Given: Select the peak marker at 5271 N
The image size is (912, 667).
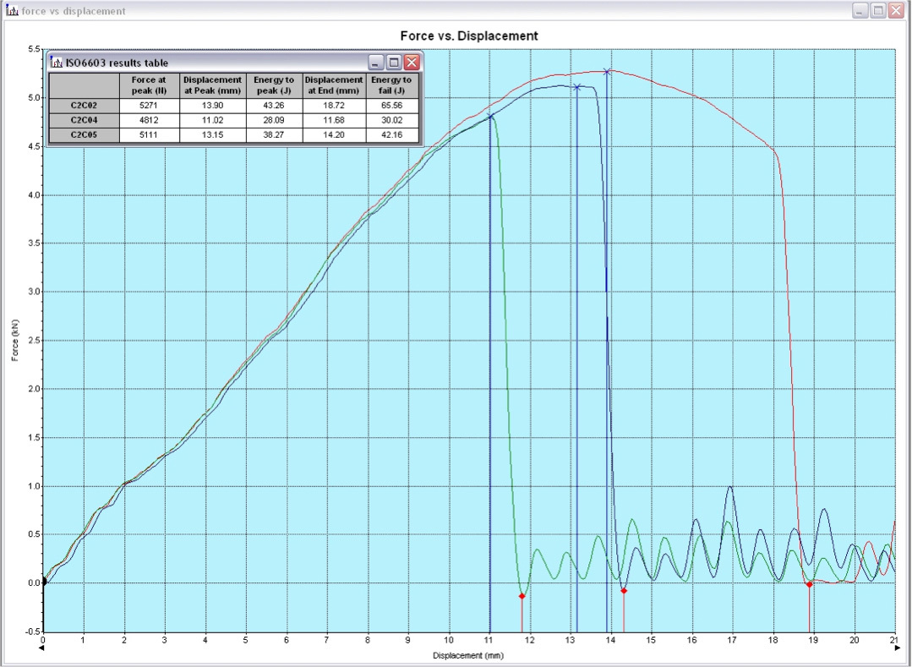Looking at the screenshot, I should pos(607,71).
